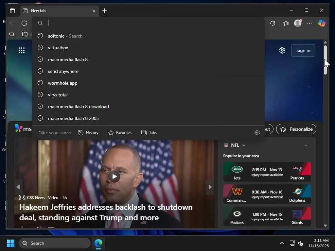
Task: Open the tab actions menu icon
Action: [12, 11]
